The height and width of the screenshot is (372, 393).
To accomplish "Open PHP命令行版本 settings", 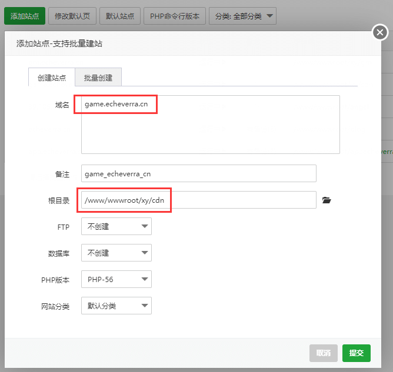I will (x=175, y=16).
